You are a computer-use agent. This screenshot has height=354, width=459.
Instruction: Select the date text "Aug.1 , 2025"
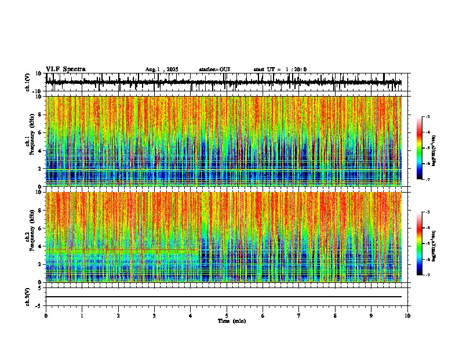click(x=162, y=69)
